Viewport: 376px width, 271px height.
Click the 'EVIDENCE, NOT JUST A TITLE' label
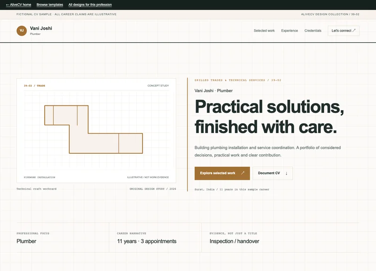pos(233,233)
